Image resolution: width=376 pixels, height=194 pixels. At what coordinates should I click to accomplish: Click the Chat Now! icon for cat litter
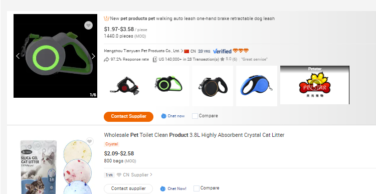click(163, 188)
